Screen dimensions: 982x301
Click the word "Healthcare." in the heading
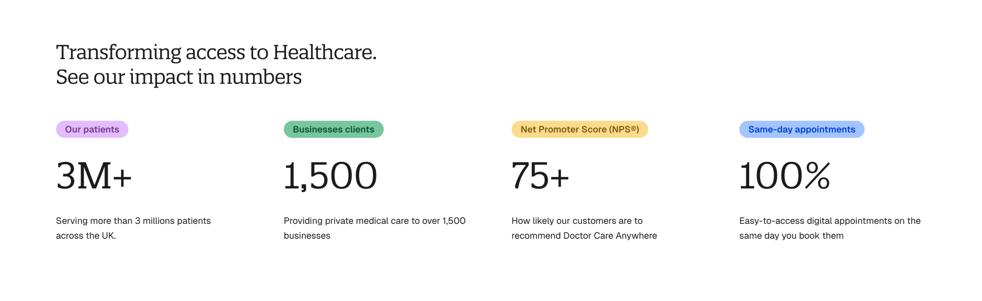point(324,53)
